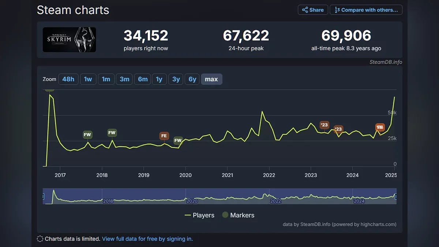Select the 48h zoom range

pos(68,79)
